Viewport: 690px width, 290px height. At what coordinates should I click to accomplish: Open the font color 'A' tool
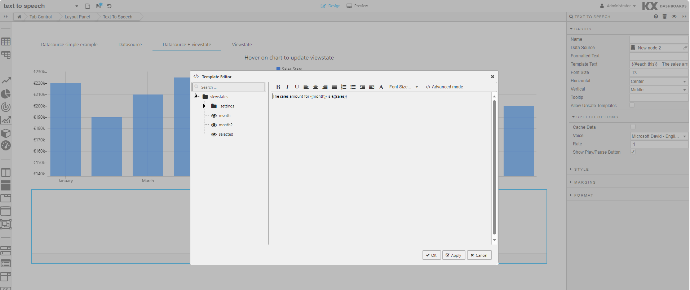click(381, 87)
